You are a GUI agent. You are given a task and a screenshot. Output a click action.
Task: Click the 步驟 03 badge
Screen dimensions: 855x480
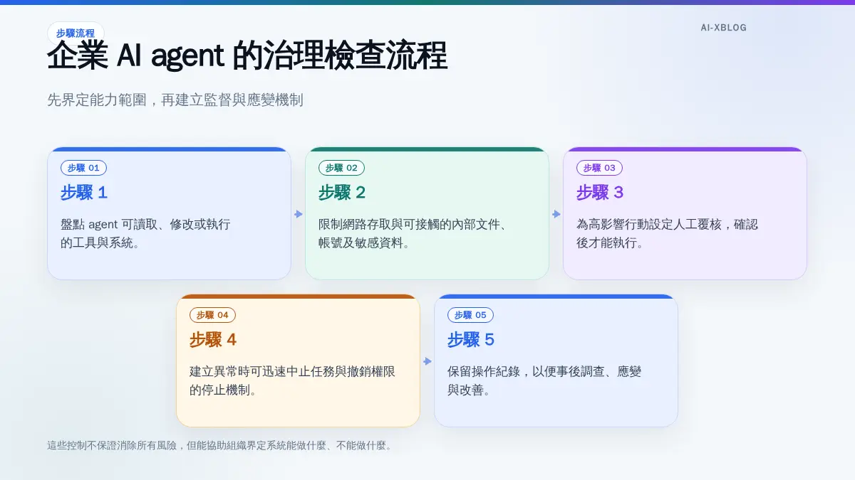coord(599,168)
